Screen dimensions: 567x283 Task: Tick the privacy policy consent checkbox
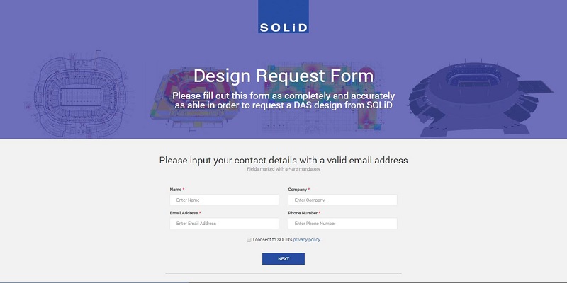[x=249, y=240]
